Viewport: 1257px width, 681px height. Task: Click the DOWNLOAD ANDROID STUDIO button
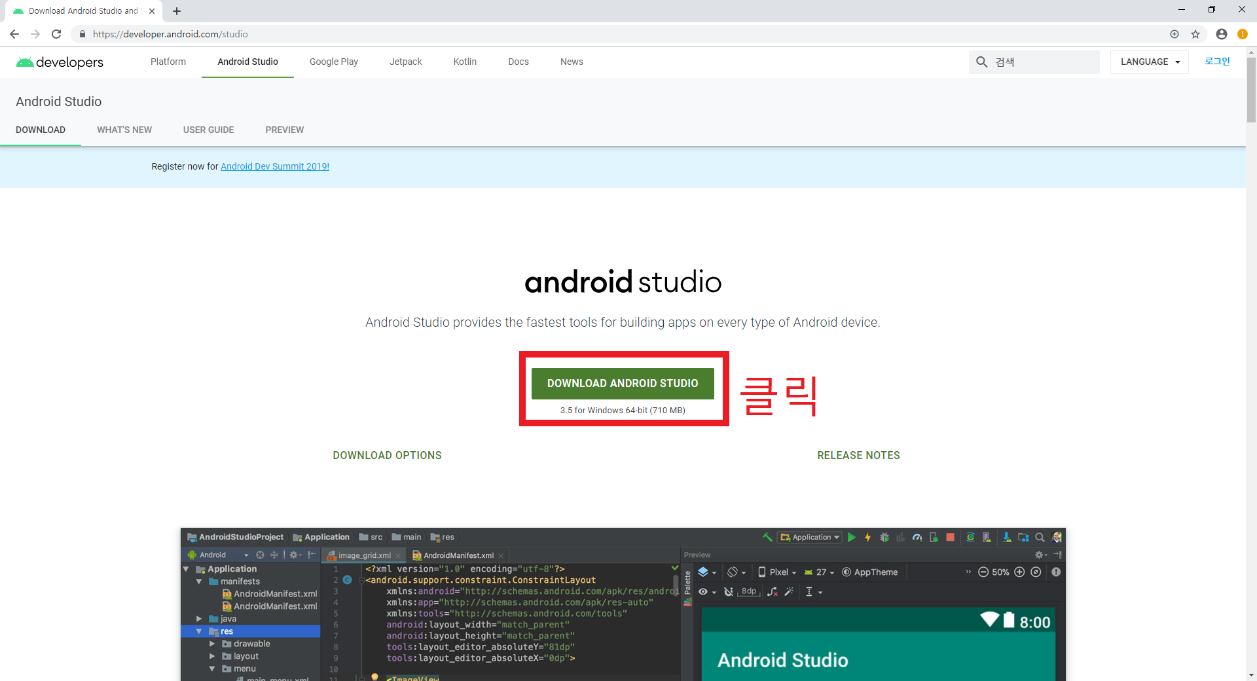click(x=623, y=383)
